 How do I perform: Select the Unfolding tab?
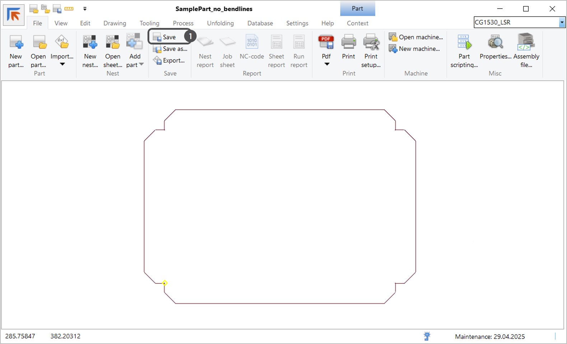pyautogui.click(x=220, y=23)
